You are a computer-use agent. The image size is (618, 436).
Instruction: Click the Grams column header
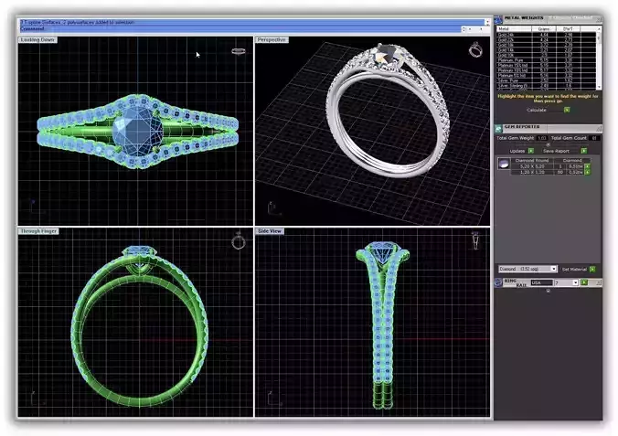pyautogui.click(x=544, y=28)
